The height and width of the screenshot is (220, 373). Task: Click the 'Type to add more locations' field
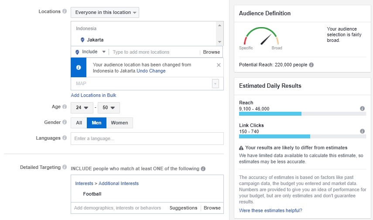coord(154,52)
